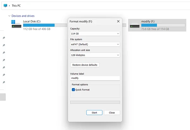Click the first pin icon in sidebar
The width and height of the screenshot is (190, 130).
point(4,38)
